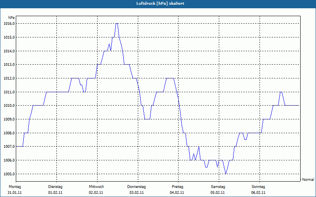Select the Samstag day label
This screenshot has height=197, width=316.
tap(218, 187)
